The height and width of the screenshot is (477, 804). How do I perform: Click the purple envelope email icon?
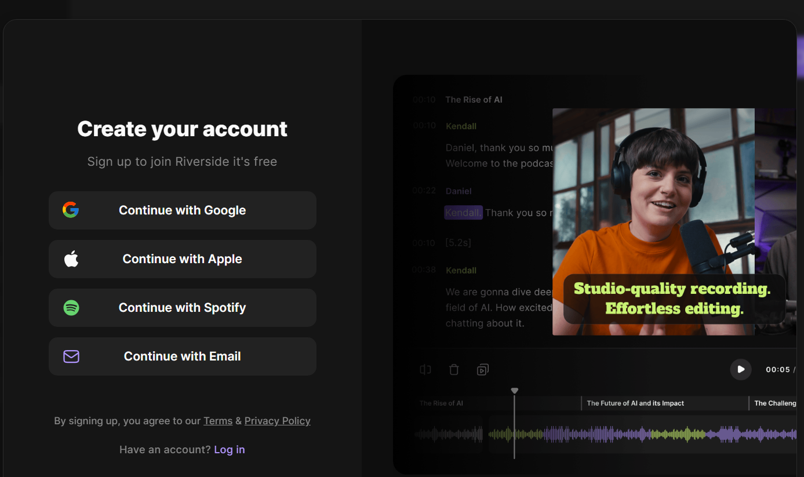[71, 356]
